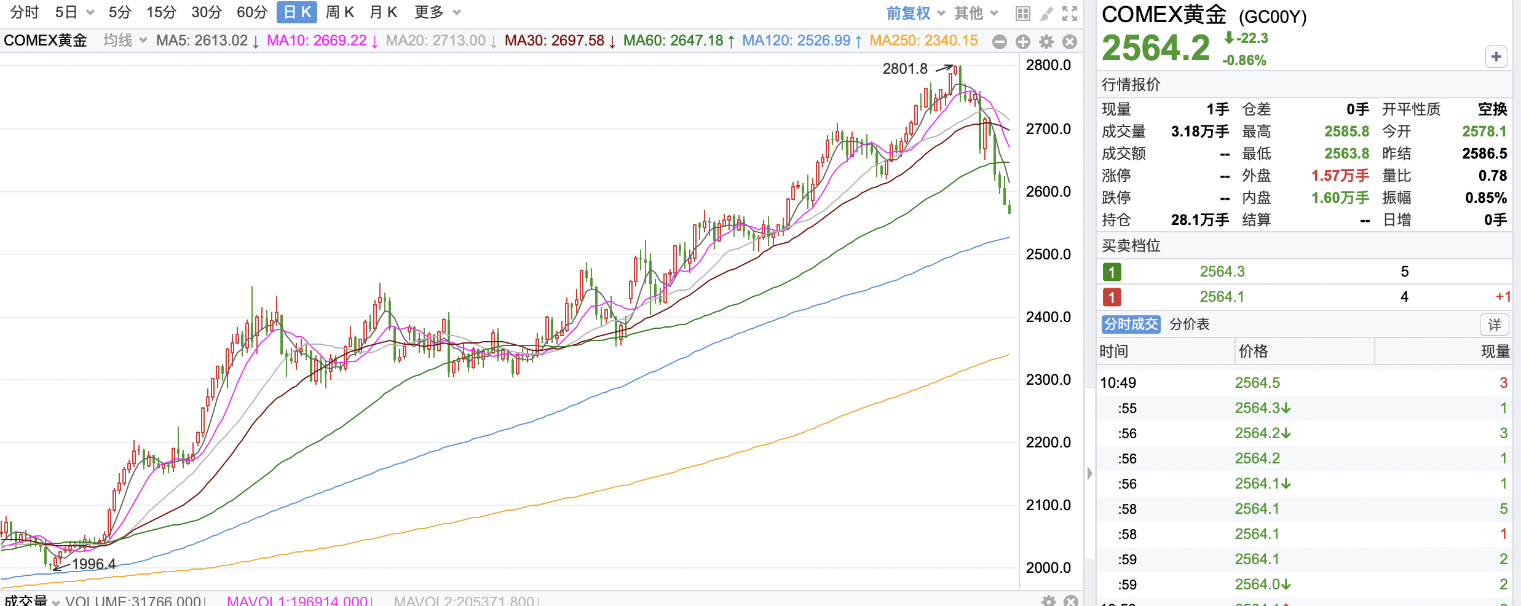Open the multi-chart grid layout icon
Screen dimensions: 1521x606
[1022, 13]
